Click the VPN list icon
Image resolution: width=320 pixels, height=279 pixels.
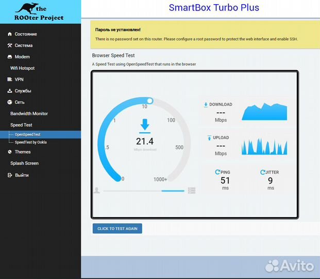(10, 79)
